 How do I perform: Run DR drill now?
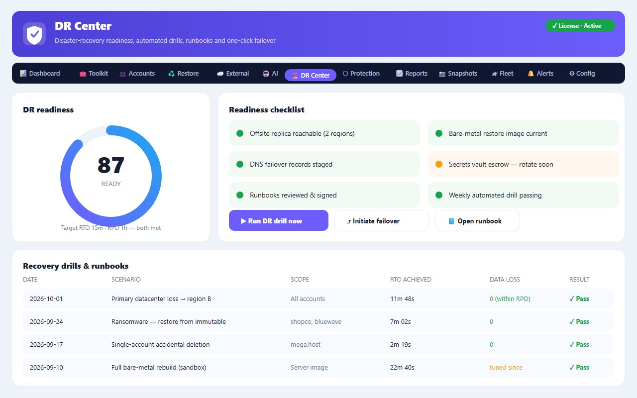click(x=279, y=220)
